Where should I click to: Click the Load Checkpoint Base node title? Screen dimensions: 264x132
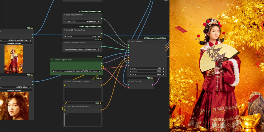coord(63,60)
